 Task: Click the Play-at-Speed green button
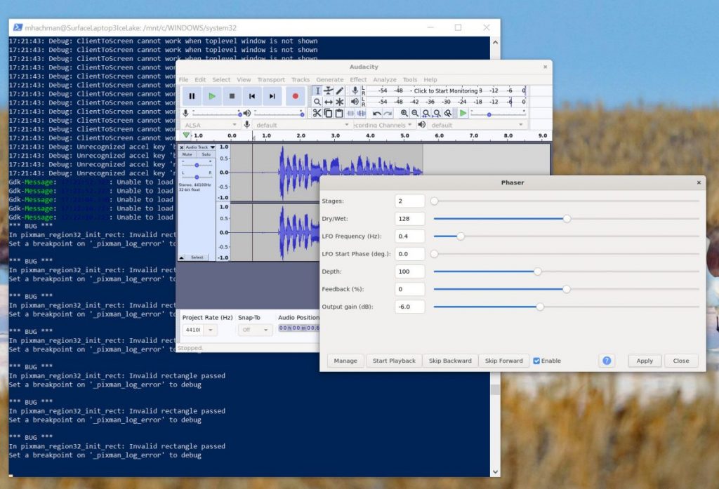(463, 113)
